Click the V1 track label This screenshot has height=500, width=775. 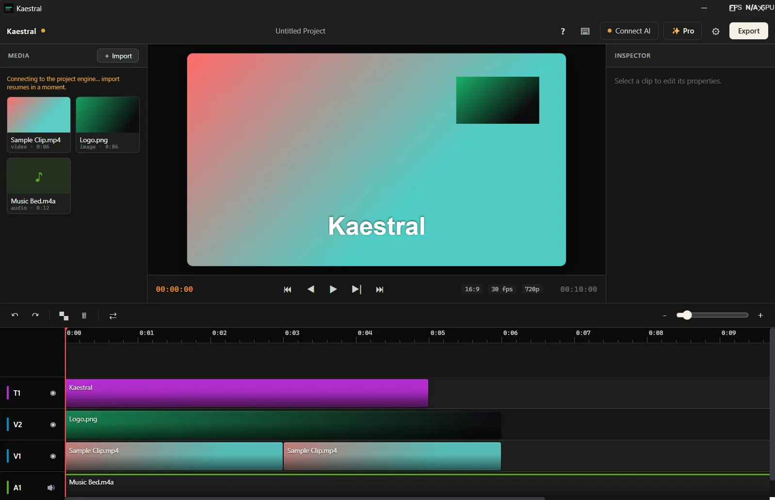click(17, 456)
